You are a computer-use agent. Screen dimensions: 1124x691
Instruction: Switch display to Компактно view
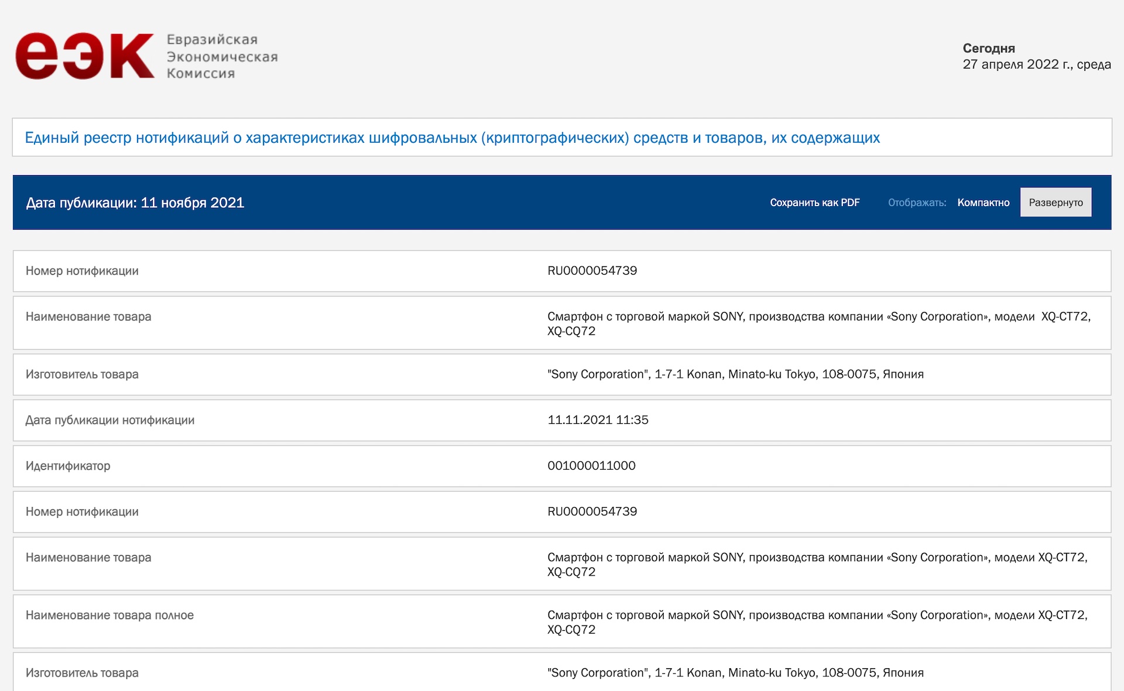[x=983, y=203]
